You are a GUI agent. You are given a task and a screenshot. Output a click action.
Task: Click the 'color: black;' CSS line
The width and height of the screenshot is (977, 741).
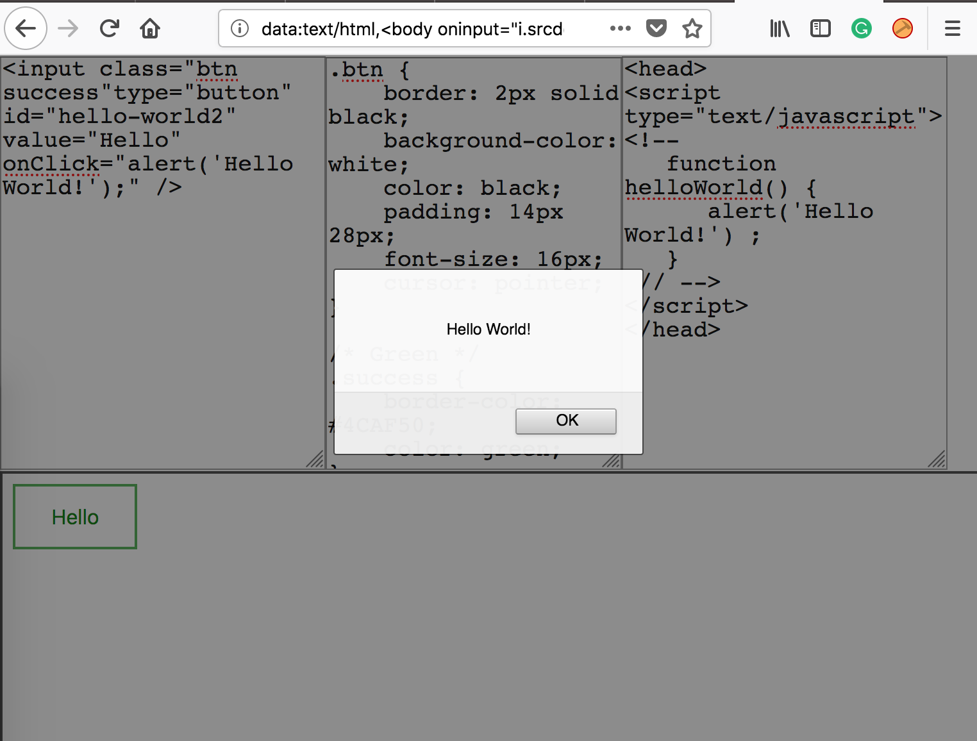472,188
